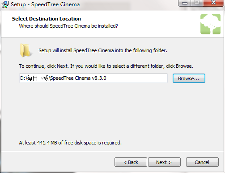Focus the destination folder path field

point(93,78)
